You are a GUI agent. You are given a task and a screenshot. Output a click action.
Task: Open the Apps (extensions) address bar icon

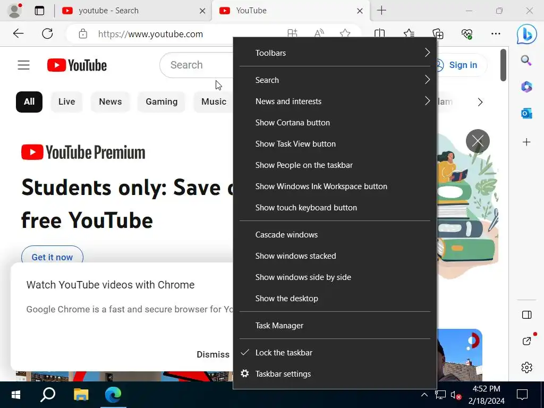(293, 33)
